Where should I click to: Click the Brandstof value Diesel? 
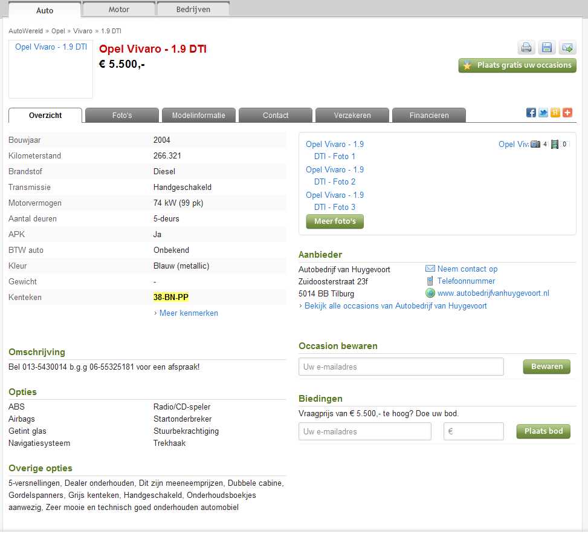tap(164, 172)
